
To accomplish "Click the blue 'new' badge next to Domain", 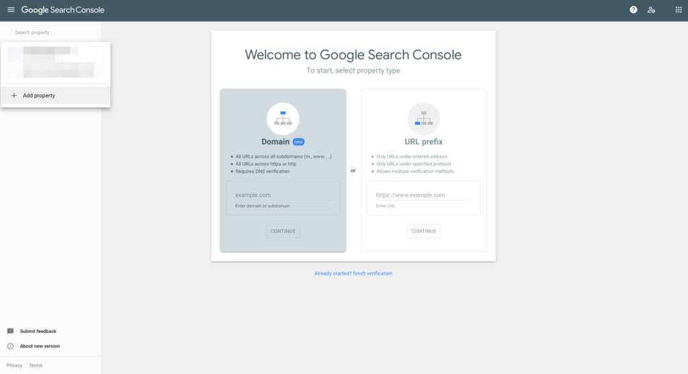I will point(298,142).
